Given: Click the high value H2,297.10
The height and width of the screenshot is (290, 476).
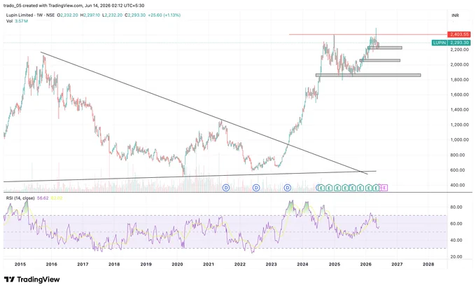Looking at the screenshot, I should [x=90, y=15].
